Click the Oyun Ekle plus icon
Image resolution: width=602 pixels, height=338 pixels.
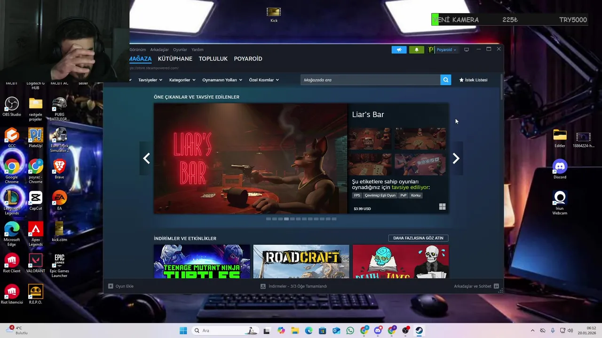pos(111,286)
